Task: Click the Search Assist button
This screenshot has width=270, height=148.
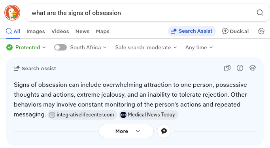Action: tap(191, 31)
